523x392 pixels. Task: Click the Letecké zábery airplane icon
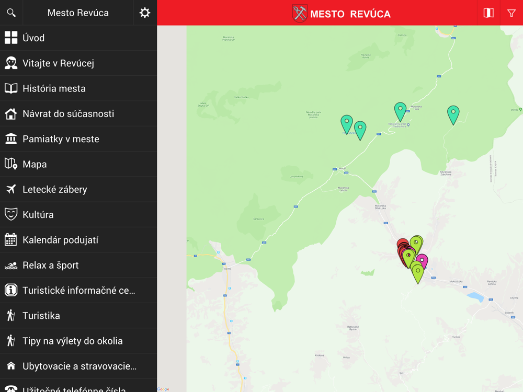click(11, 189)
